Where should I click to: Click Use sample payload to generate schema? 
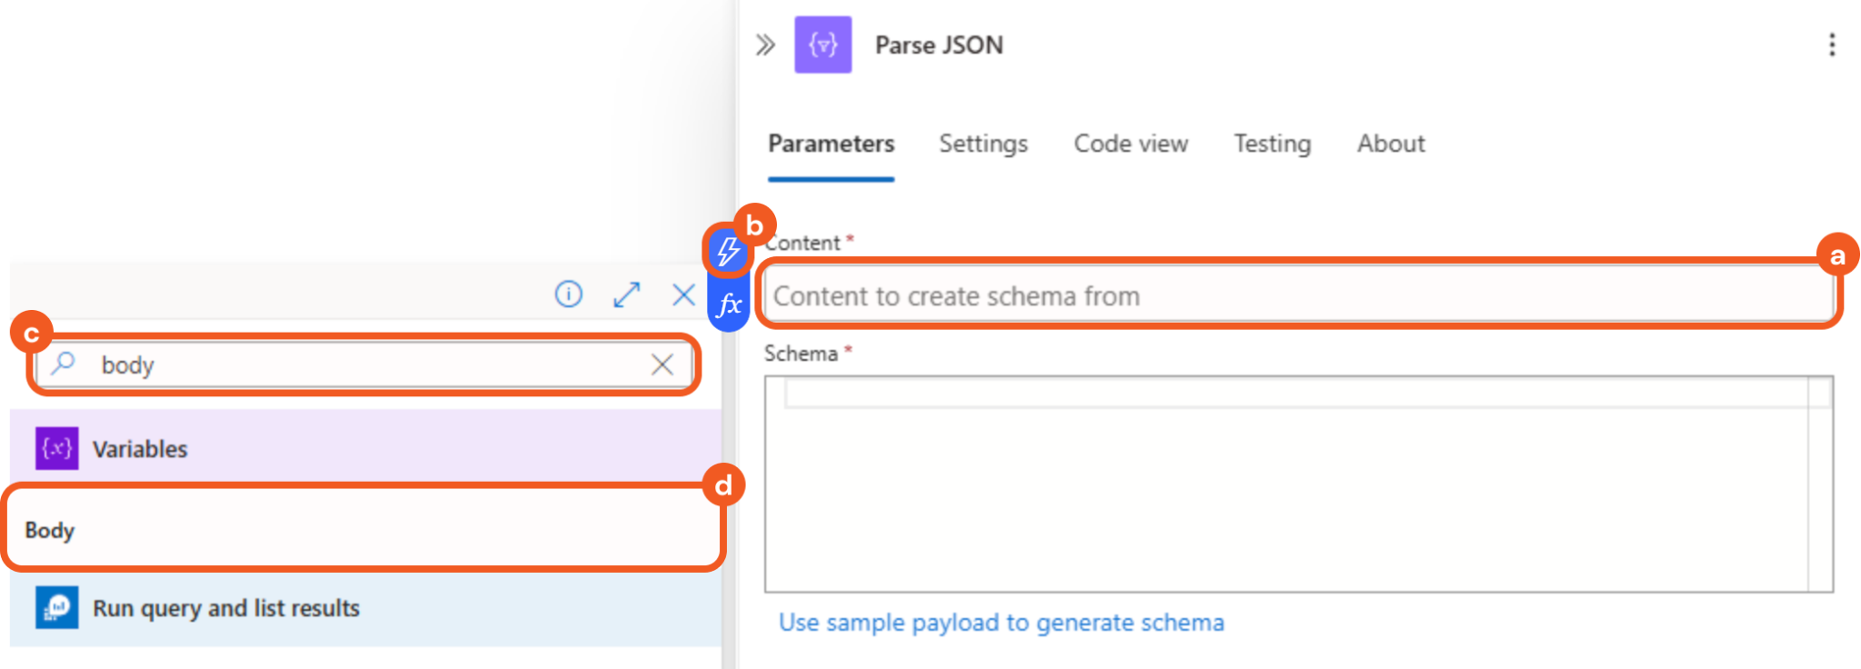click(1001, 623)
